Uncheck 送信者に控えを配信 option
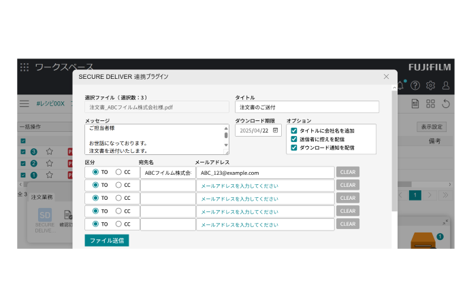 (x=294, y=139)
